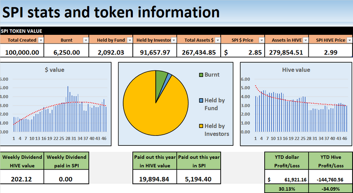This screenshot has height=193, width=353.
Task: Select the YTD Hive Profit/Loss header cell
Action: pos(330,161)
